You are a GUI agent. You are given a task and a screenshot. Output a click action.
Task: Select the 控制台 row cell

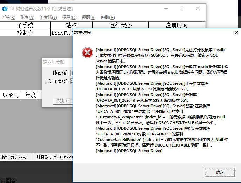point(25,33)
